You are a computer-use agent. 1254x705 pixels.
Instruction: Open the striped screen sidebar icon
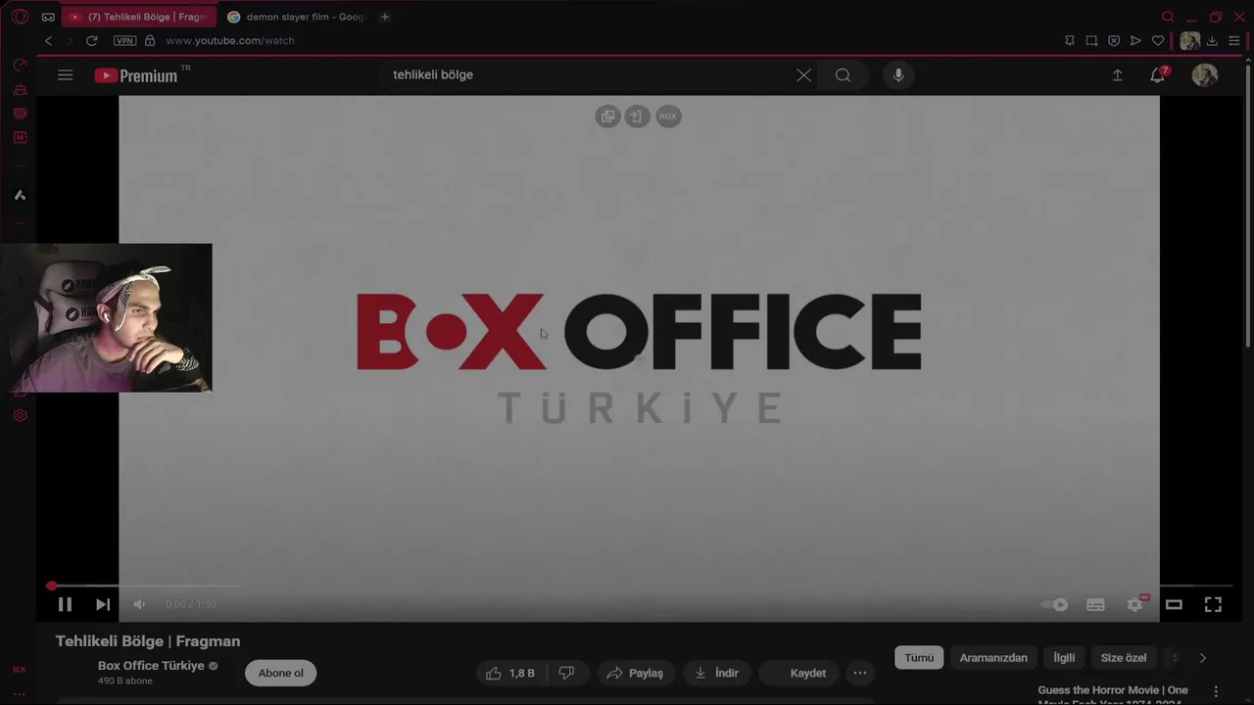click(x=20, y=114)
